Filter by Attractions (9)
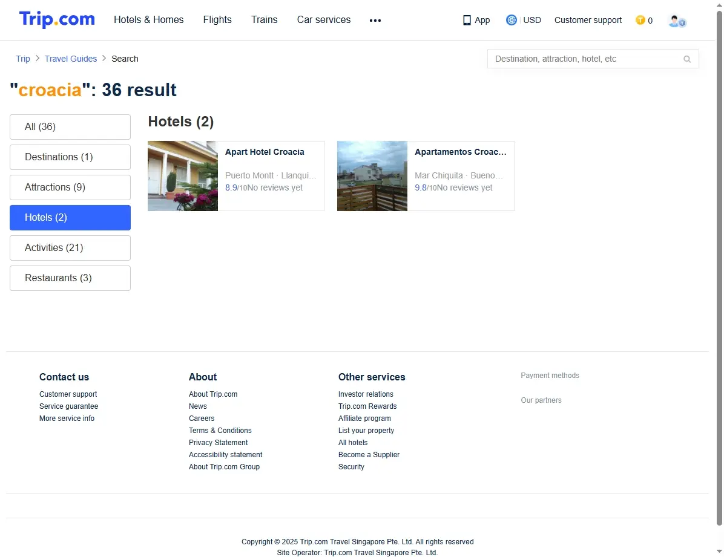724x557 pixels. tap(70, 187)
